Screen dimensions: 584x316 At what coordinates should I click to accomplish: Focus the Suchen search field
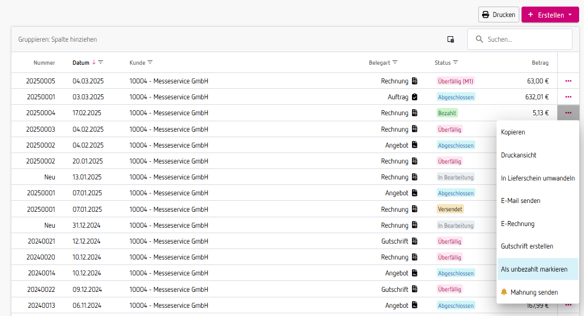click(x=520, y=39)
